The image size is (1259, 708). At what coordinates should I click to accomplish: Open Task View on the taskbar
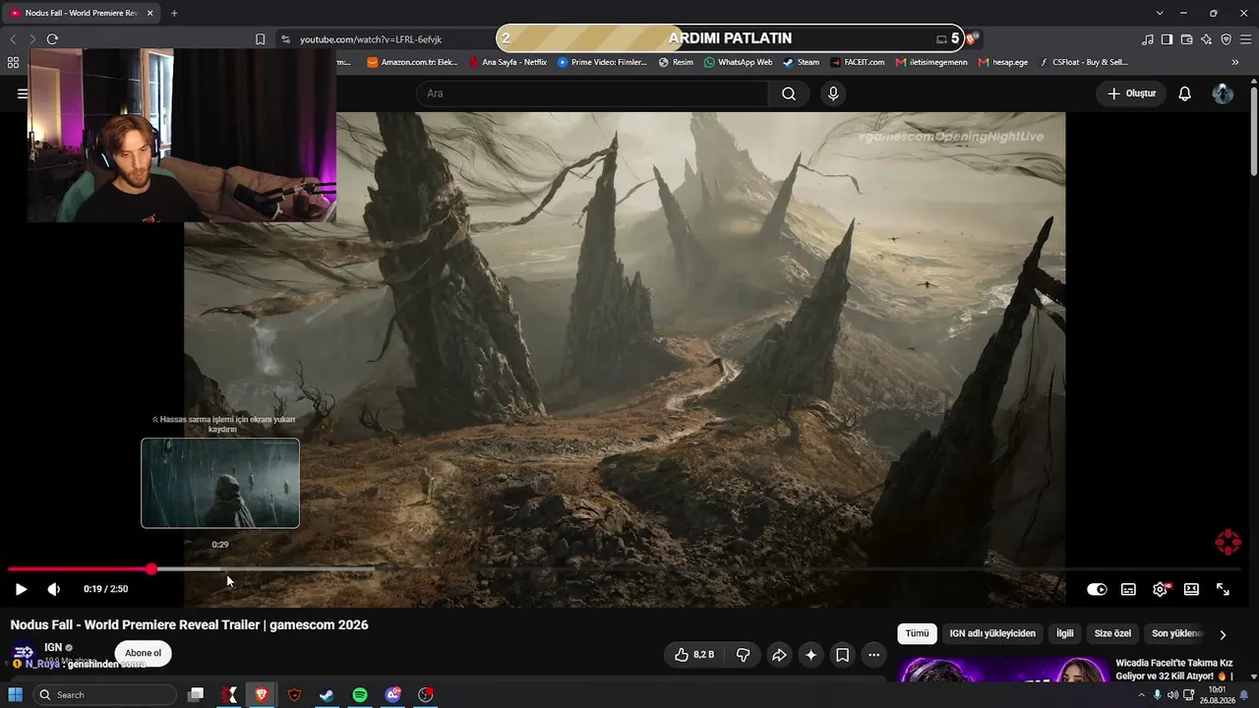pyautogui.click(x=196, y=695)
